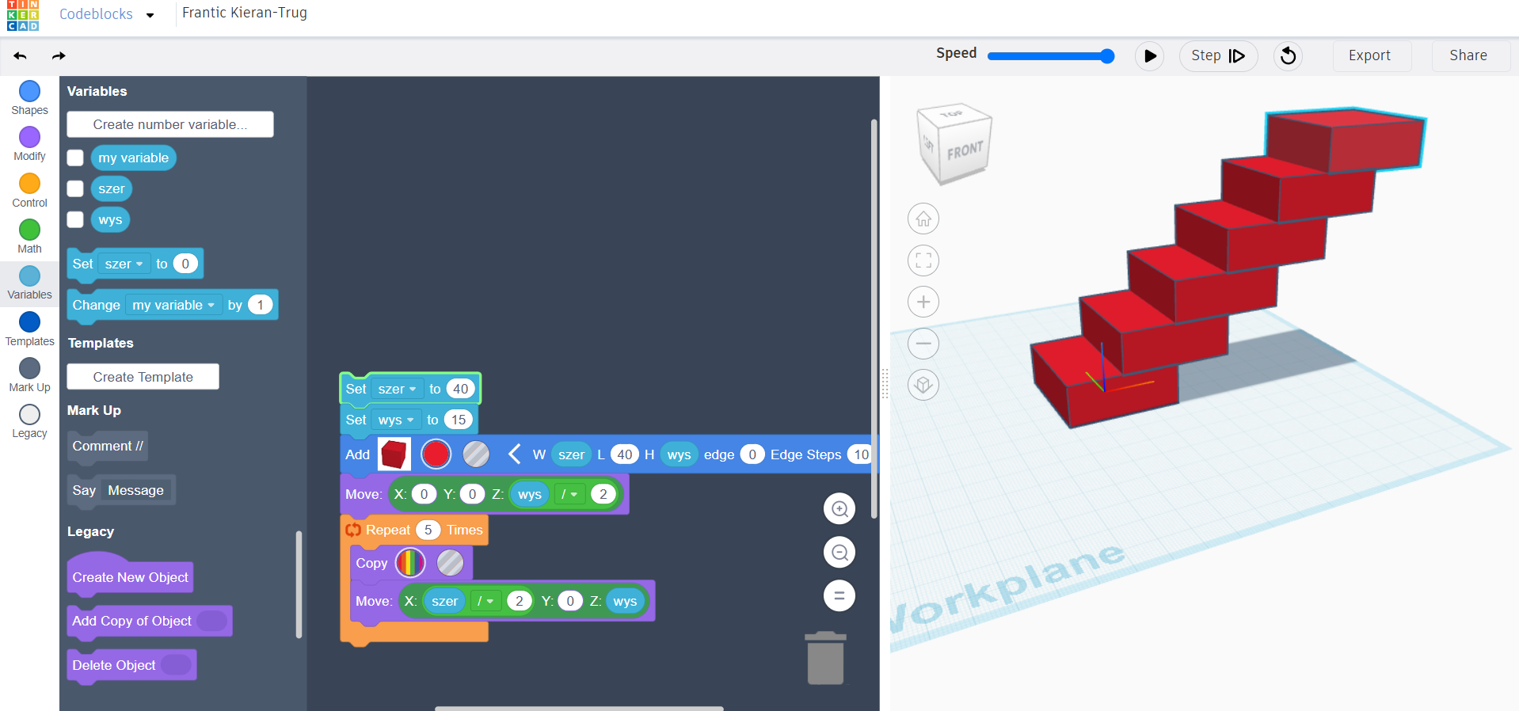Edit the value 40 in Set szer block
This screenshot has width=1519, height=711.
tap(460, 389)
